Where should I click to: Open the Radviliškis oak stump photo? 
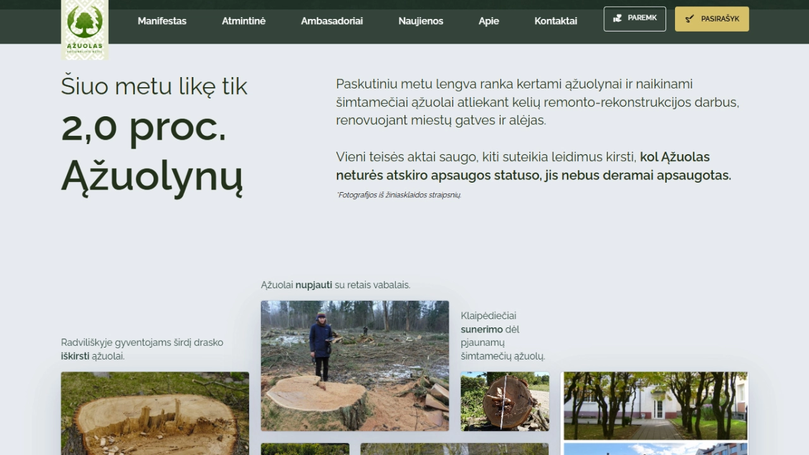click(x=155, y=413)
